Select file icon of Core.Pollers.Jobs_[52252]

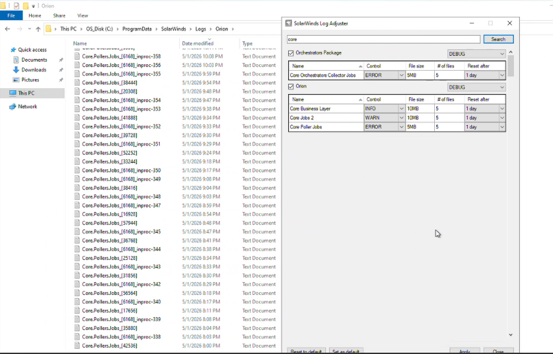(77, 153)
